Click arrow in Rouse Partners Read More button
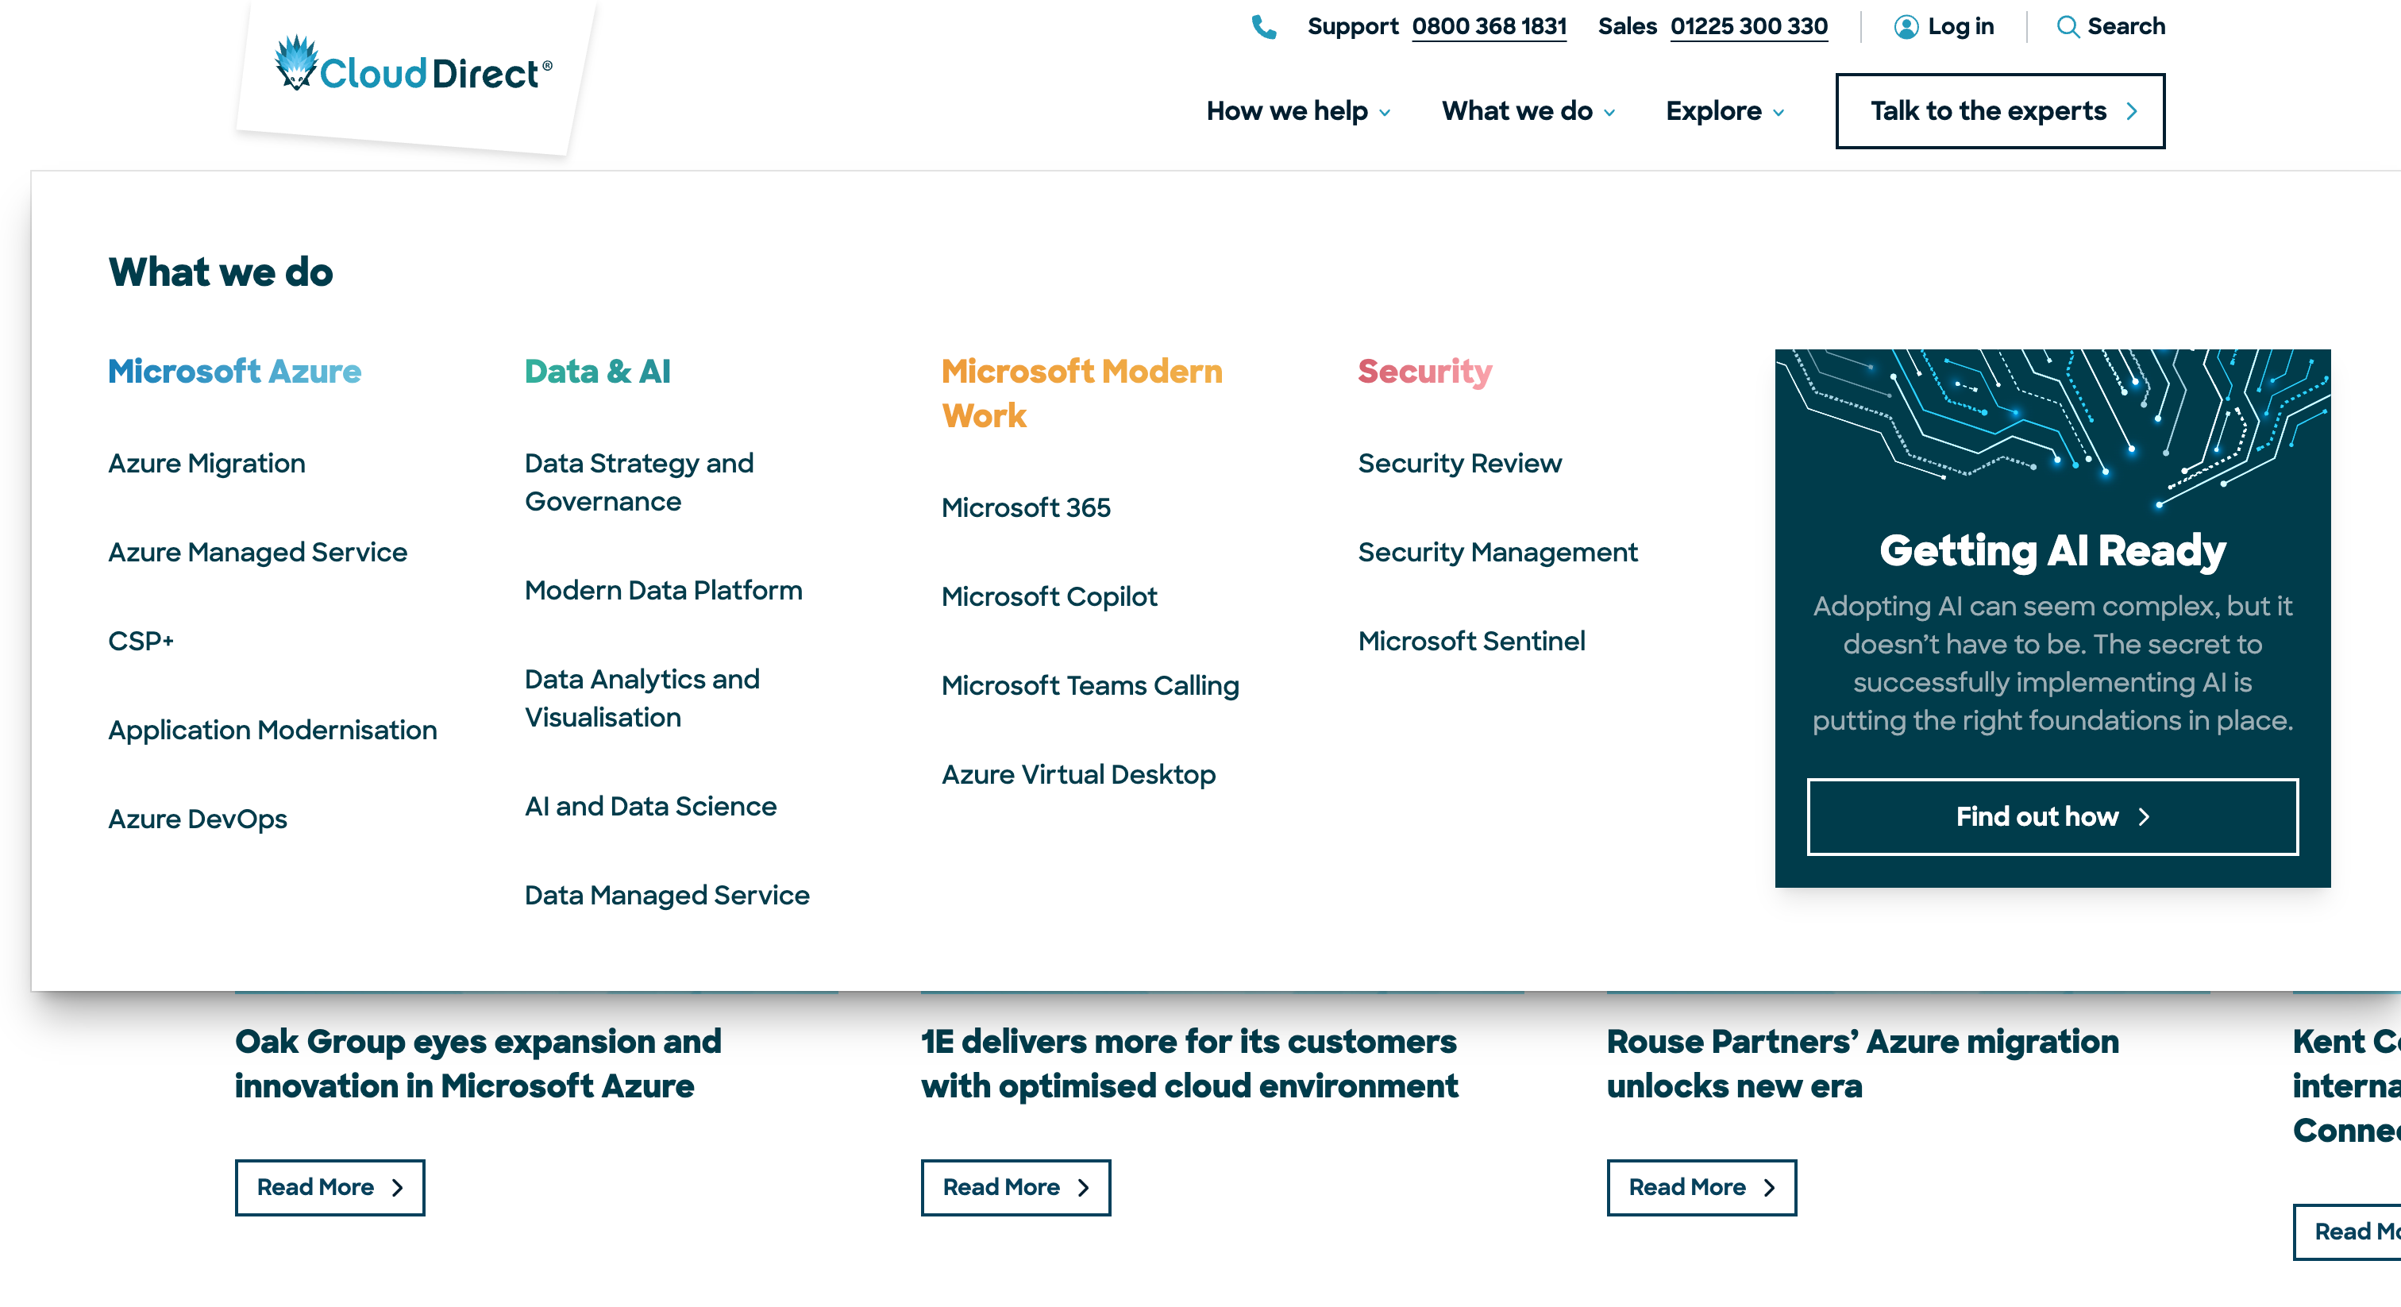Screen dimensions: 2401x1307 pyautogui.click(x=1769, y=1188)
